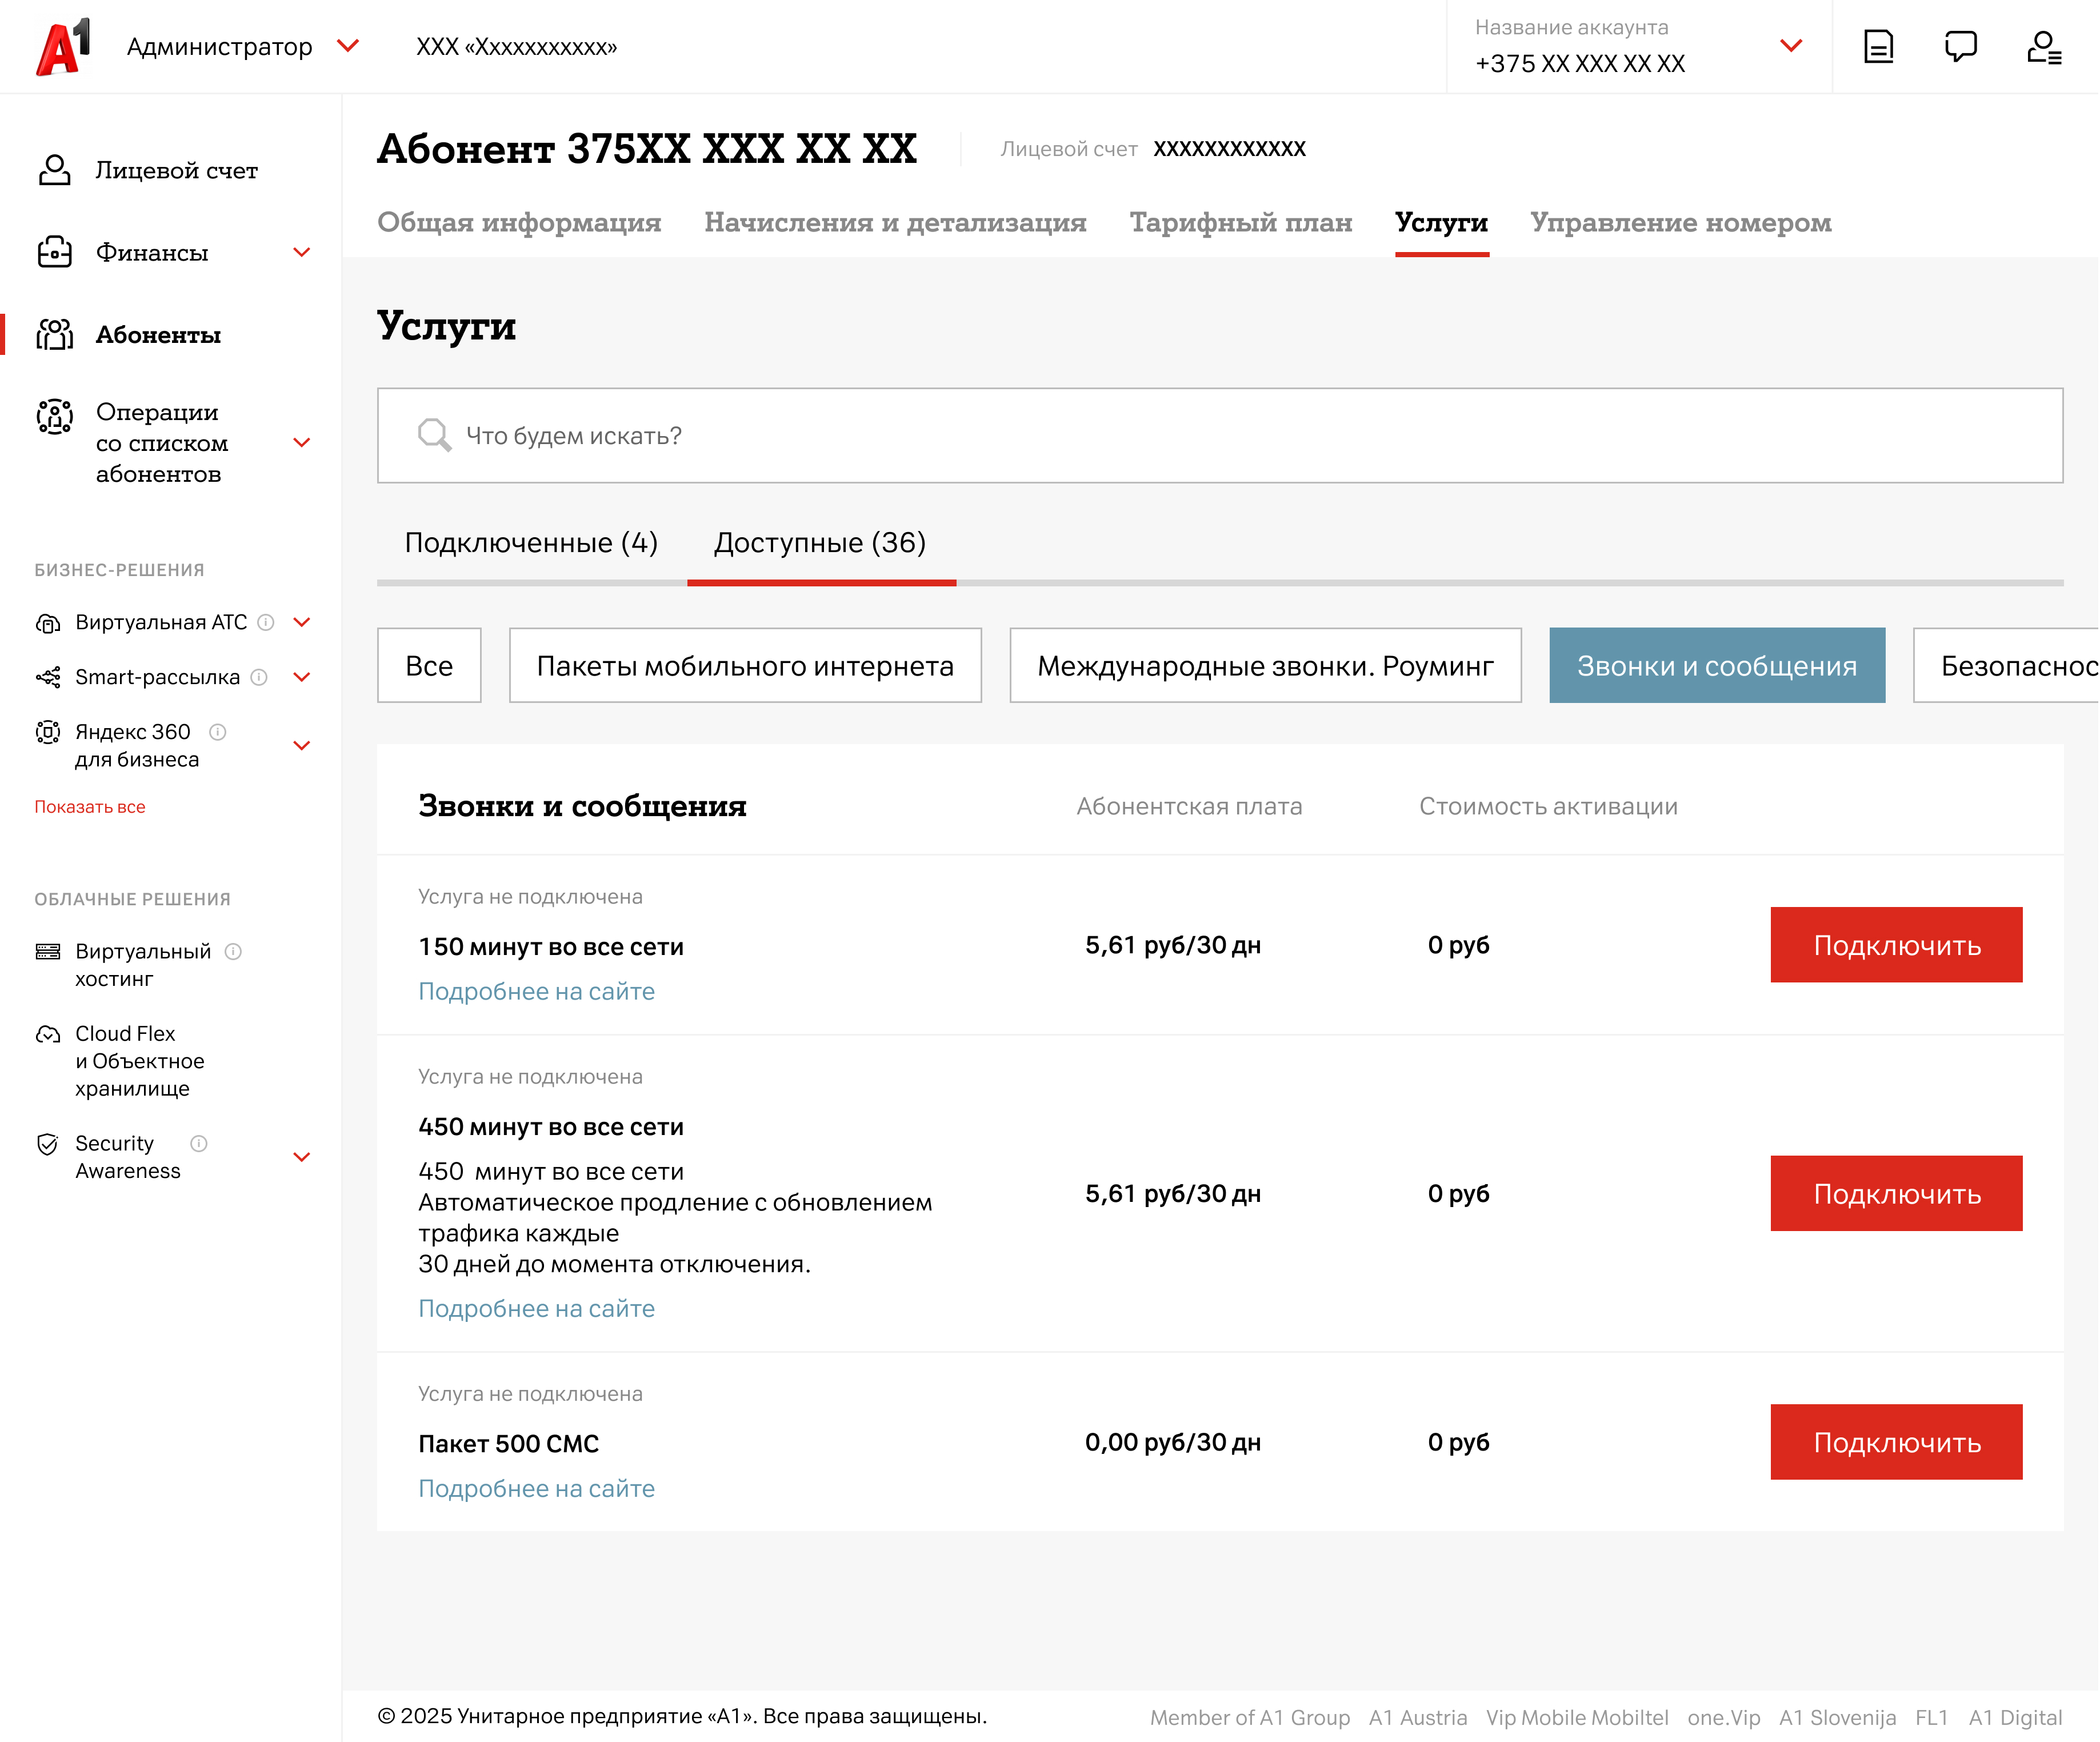Open the account phone number dropdown

(1790, 46)
